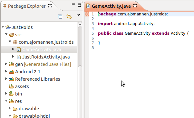Click the com.ajomannen.justroids package icon
This screenshot has width=194, height=118.
click(15, 42)
